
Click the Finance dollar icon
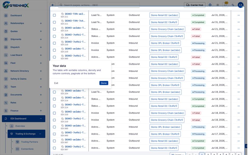[x=6, y=111]
